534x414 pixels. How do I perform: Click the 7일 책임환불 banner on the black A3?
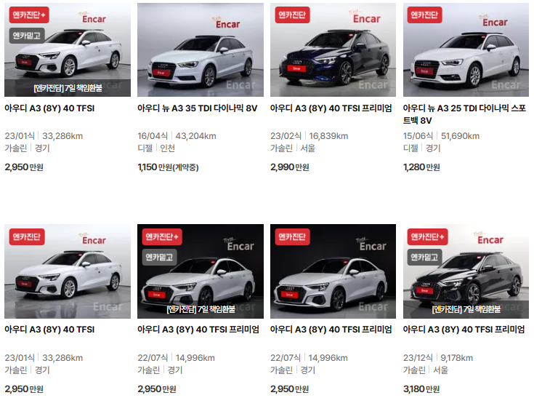click(466, 310)
